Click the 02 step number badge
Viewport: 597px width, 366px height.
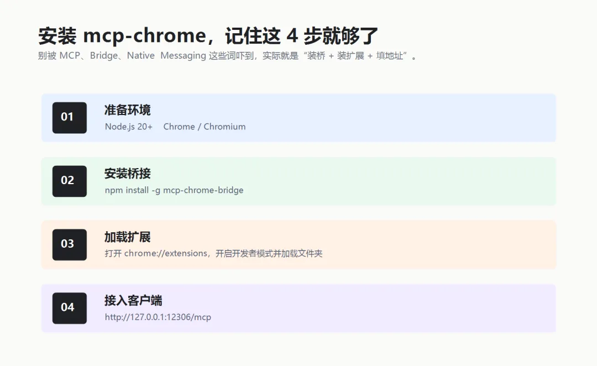[69, 181]
